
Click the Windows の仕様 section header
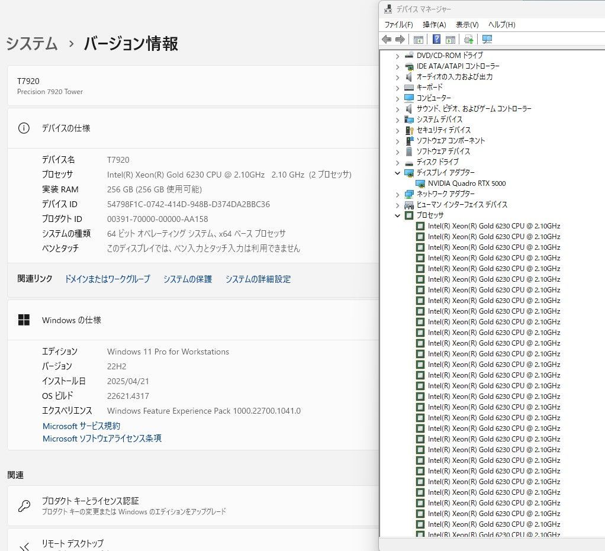point(193,320)
